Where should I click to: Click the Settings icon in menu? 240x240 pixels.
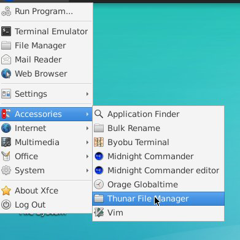pyautogui.click(x=6, y=94)
